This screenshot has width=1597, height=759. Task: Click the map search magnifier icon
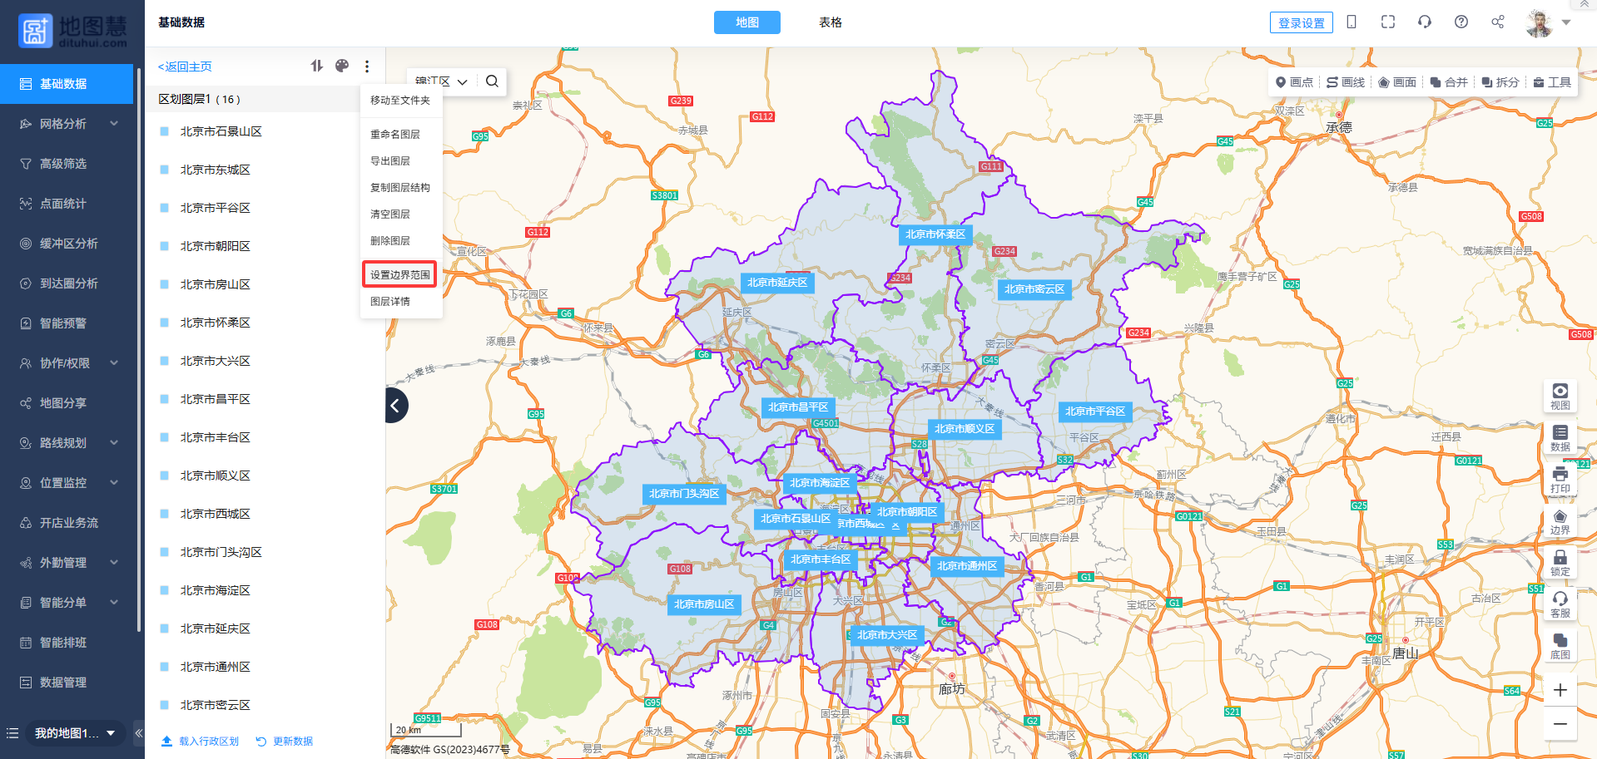click(x=492, y=81)
